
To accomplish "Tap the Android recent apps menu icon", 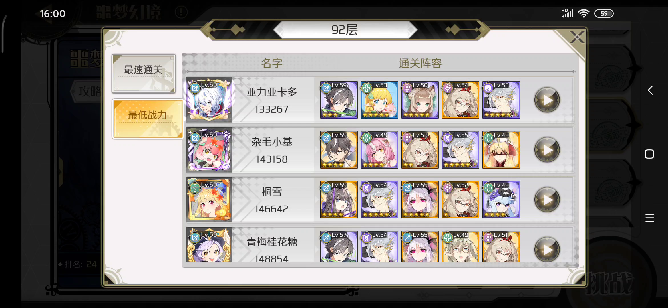I will point(649,218).
